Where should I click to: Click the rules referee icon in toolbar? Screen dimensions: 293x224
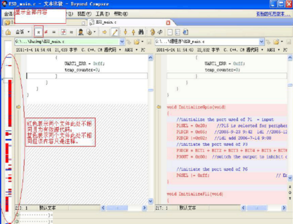[x=81, y=32]
